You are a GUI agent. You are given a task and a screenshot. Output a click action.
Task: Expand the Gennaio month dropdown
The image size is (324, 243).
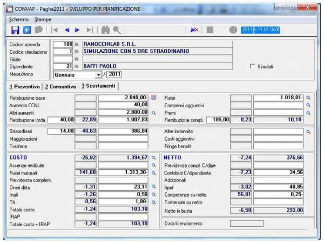99,75
